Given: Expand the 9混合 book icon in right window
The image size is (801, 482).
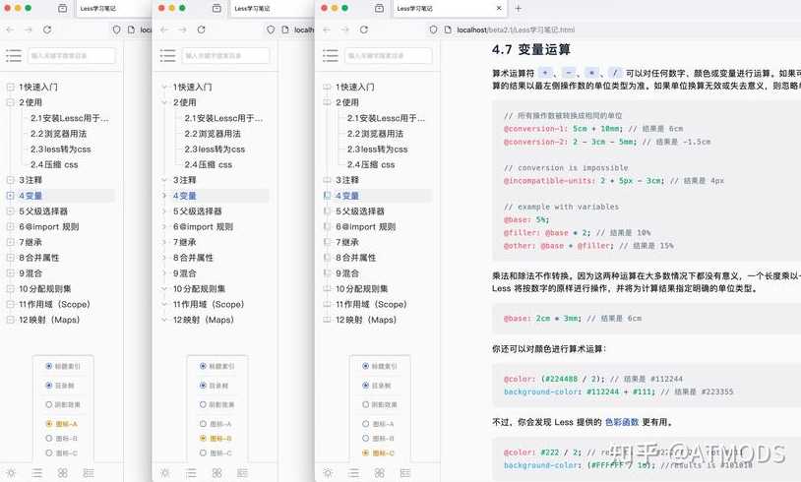Looking at the screenshot, I should click(327, 273).
